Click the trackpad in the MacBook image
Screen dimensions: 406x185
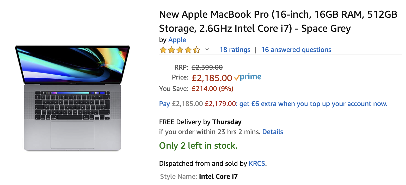pyautogui.click(x=72, y=135)
